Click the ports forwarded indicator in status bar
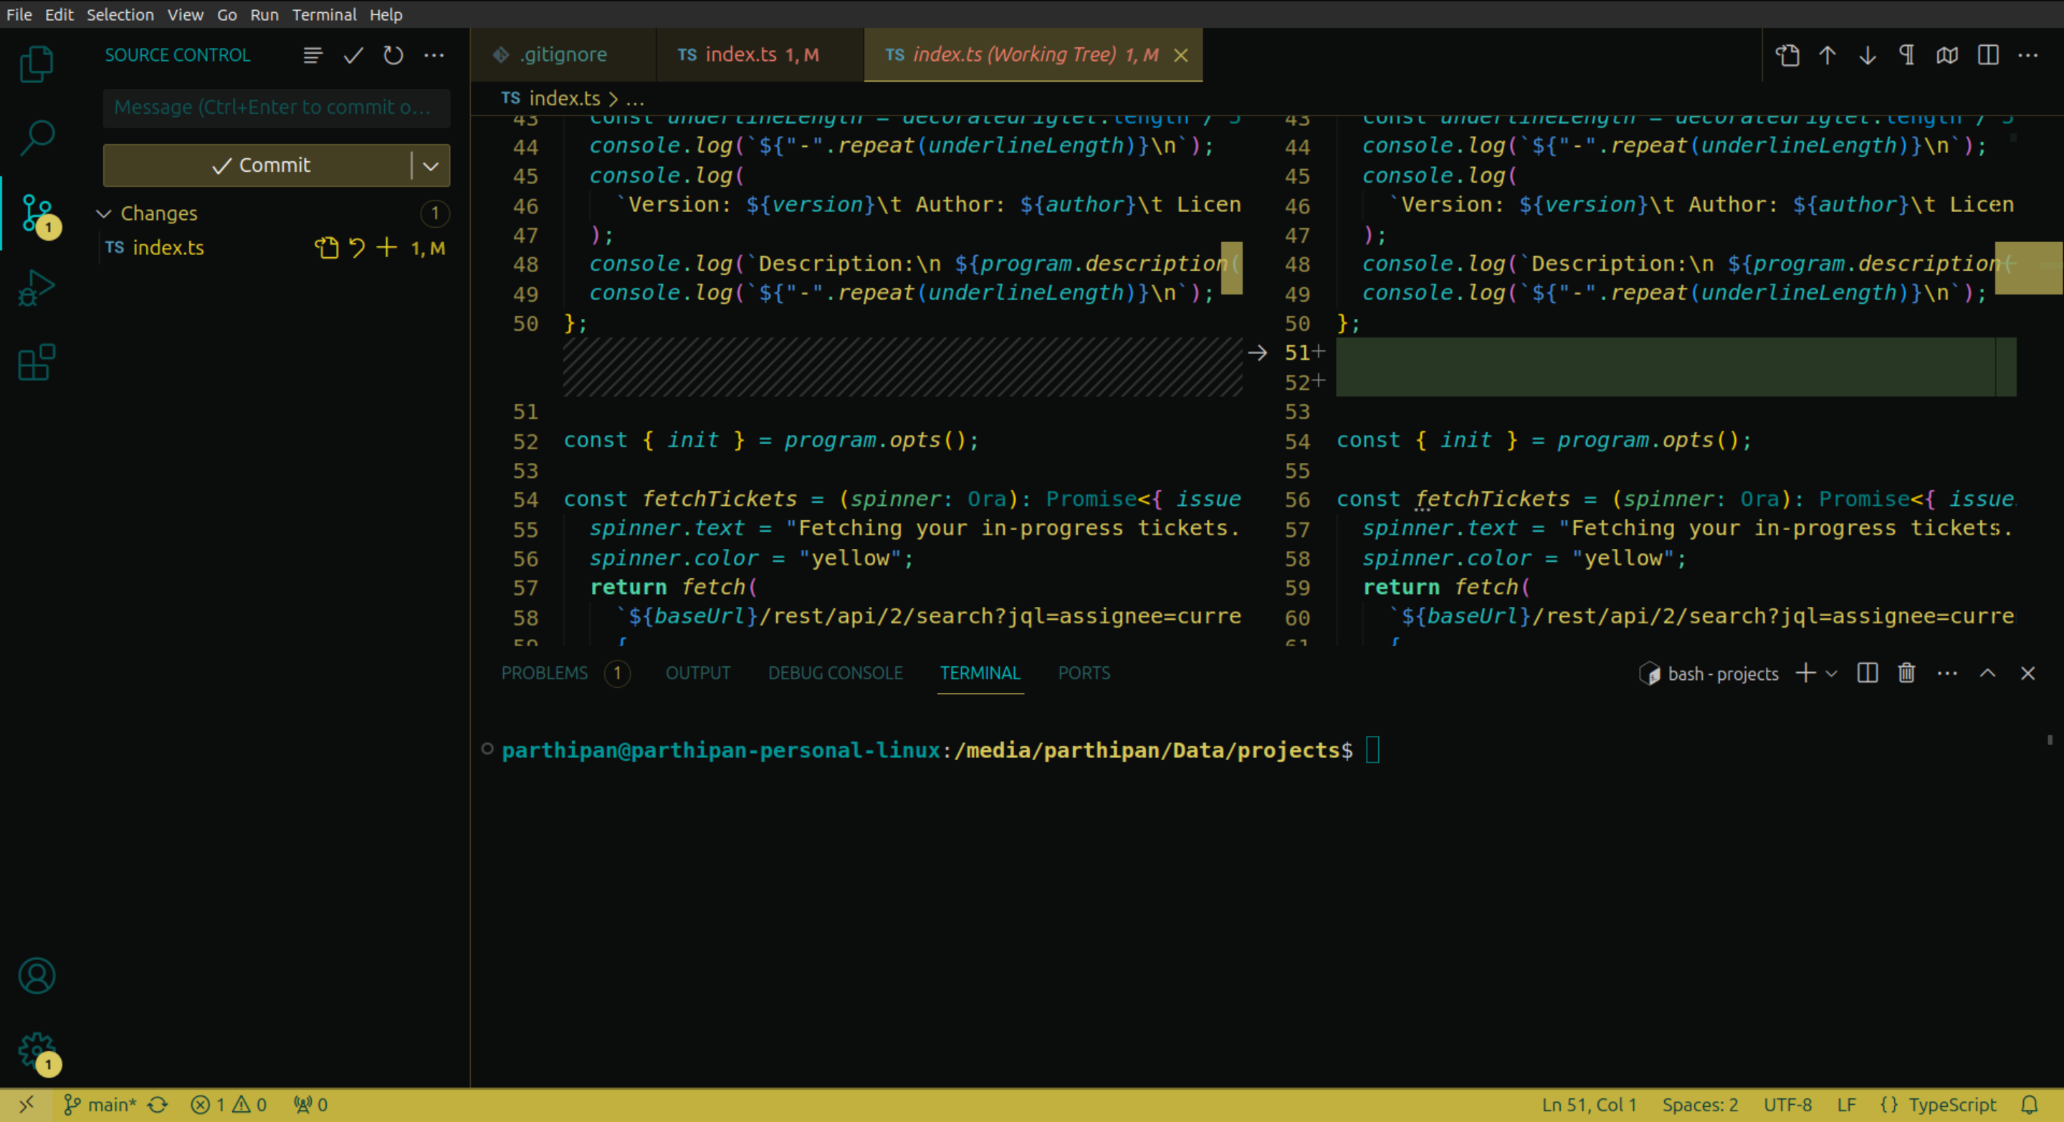The height and width of the screenshot is (1122, 2064). click(311, 1106)
